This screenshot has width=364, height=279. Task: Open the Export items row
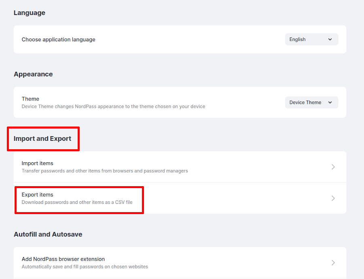[x=180, y=198]
